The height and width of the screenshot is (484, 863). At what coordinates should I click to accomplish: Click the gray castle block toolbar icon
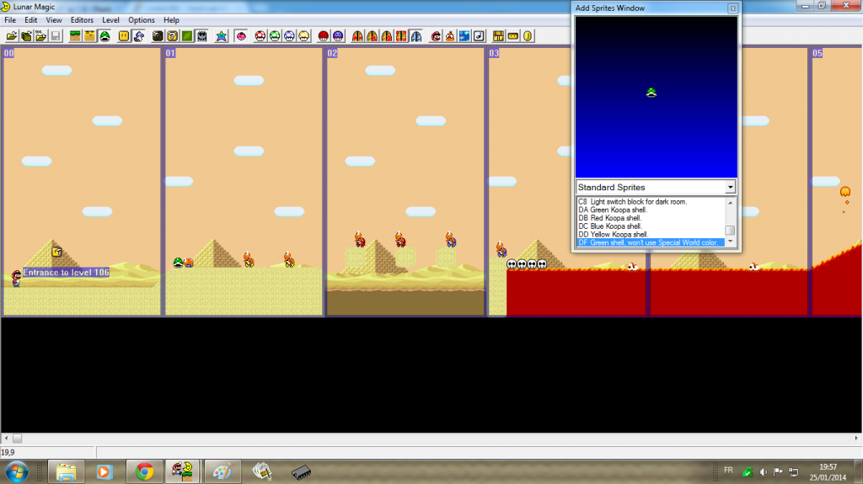click(x=202, y=36)
